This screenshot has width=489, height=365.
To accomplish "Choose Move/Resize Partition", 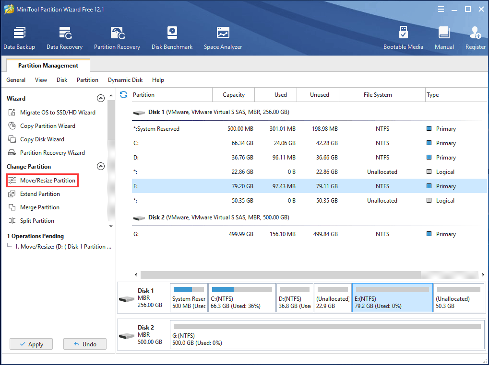I will 42,181.
